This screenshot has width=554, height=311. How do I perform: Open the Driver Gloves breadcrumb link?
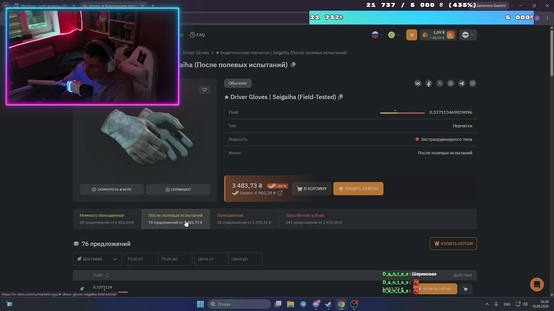[x=196, y=53]
